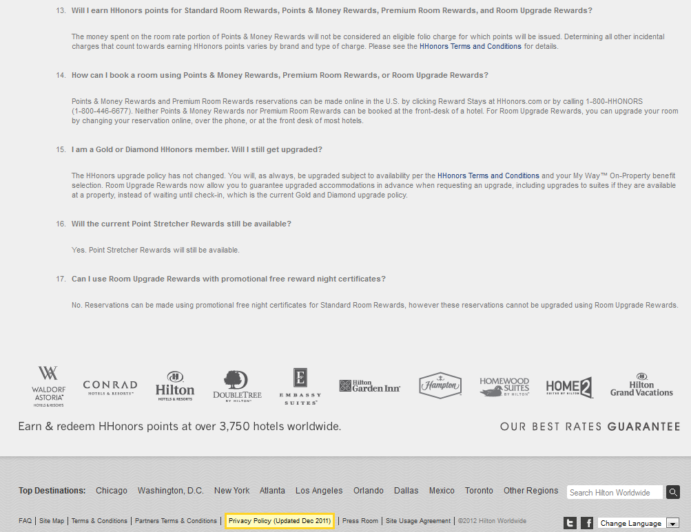Viewport: 691px width, 532px height.
Task: Click the Hilton Garden Inn logo
Action: tap(370, 386)
